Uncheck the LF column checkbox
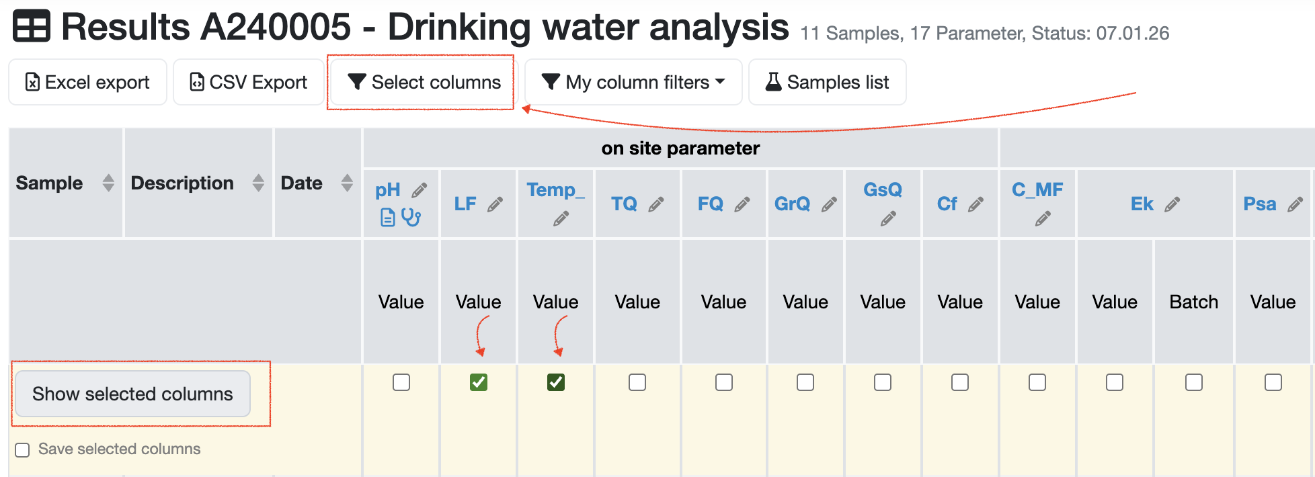 click(478, 382)
